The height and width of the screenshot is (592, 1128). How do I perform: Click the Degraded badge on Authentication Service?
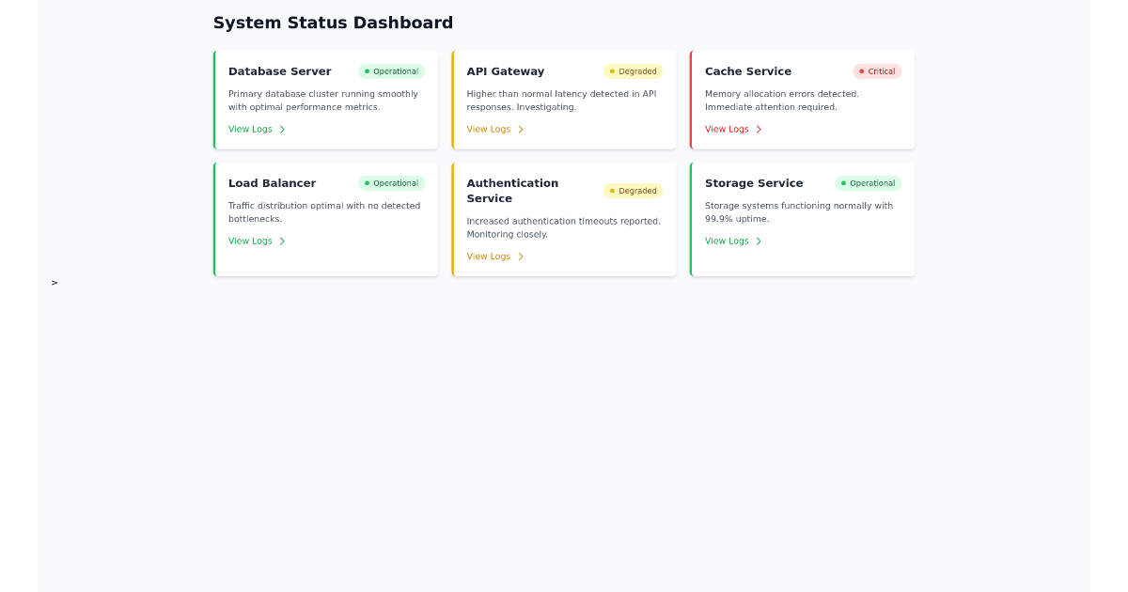(633, 191)
